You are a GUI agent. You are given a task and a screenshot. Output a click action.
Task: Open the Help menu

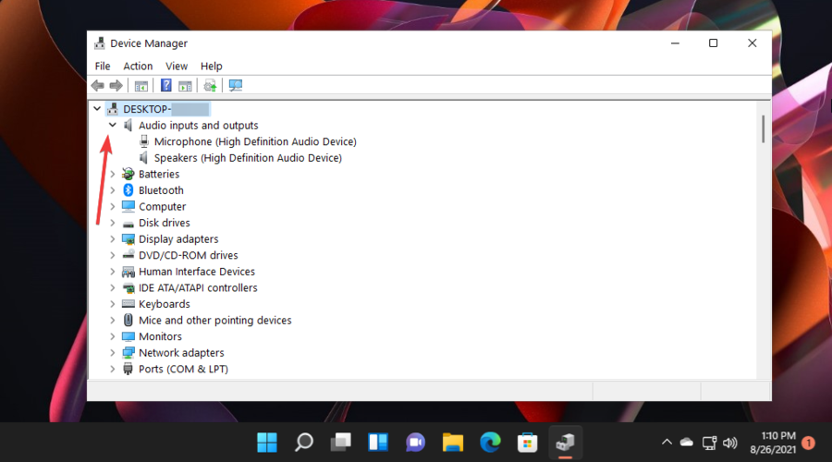pyautogui.click(x=211, y=67)
